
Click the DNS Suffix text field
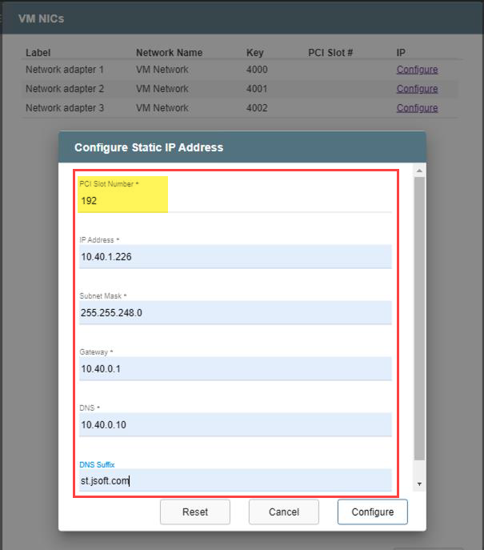coord(236,480)
